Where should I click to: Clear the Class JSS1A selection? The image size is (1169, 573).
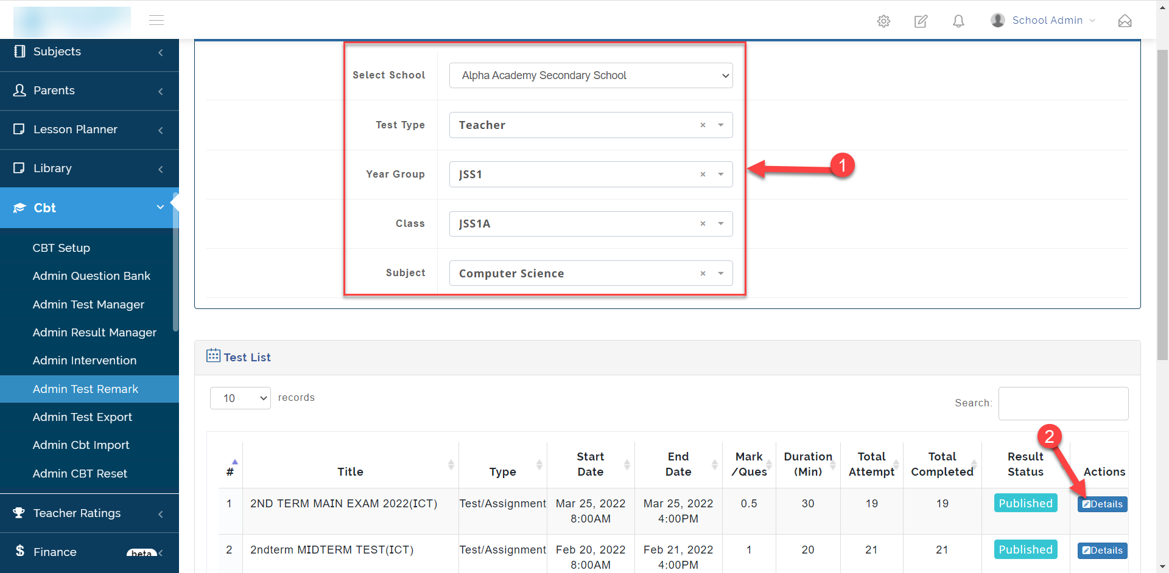click(703, 223)
